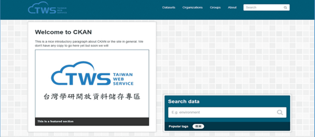The height and width of the screenshot is (137, 315).
Task: Click 'TAIWAN WEB SERVICE' text in featured image
Action: click(123, 79)
